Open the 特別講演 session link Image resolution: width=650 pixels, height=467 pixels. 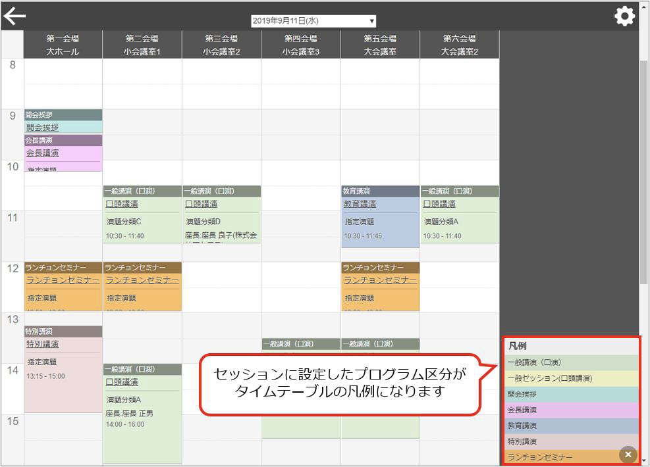(x=43, y=343)
